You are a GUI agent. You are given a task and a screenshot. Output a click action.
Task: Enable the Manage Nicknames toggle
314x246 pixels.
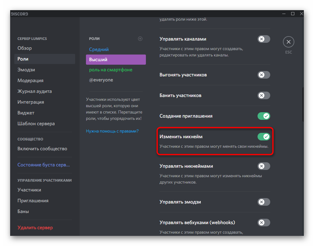click(264, 166)
